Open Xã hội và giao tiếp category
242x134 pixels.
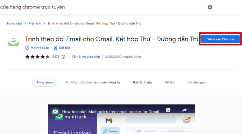coord(86,57)
